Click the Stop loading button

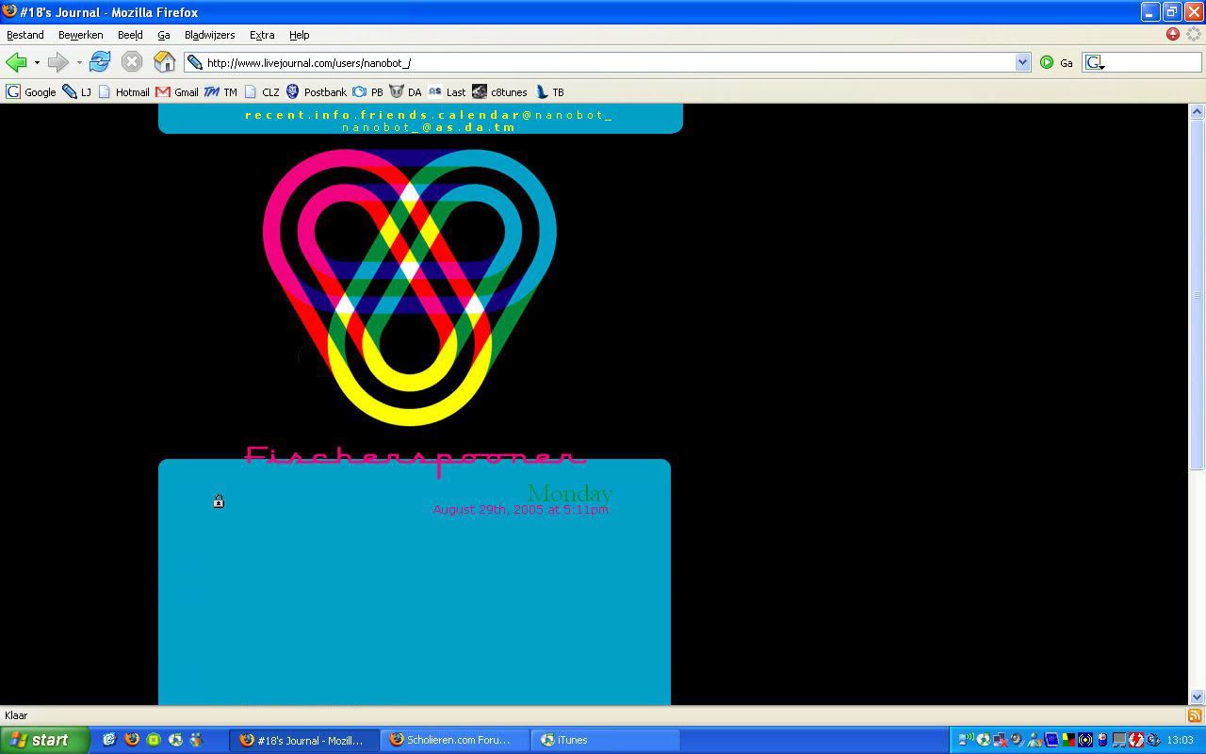coord(132,63)
